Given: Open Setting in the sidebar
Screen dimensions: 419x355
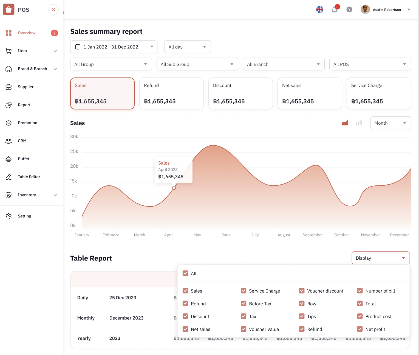Looking at the screenshot, I should coord(24,216).
